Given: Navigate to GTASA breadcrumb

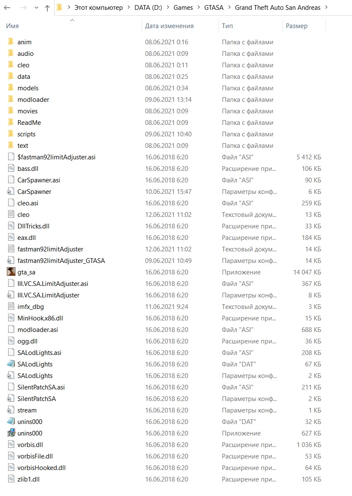Looking at the screenshot, I should pos(214,8).
